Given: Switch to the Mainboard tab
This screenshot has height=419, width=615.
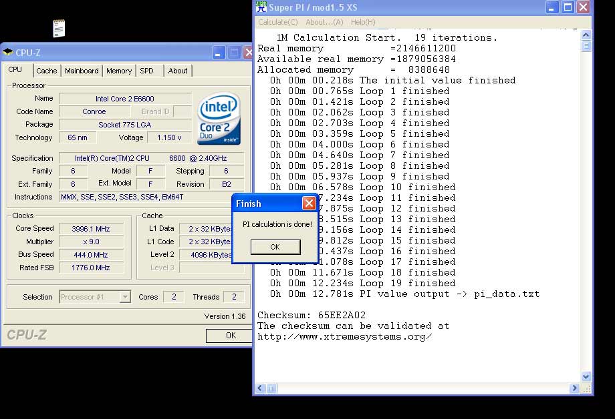Looking at the screenshot, I should 82,71.
